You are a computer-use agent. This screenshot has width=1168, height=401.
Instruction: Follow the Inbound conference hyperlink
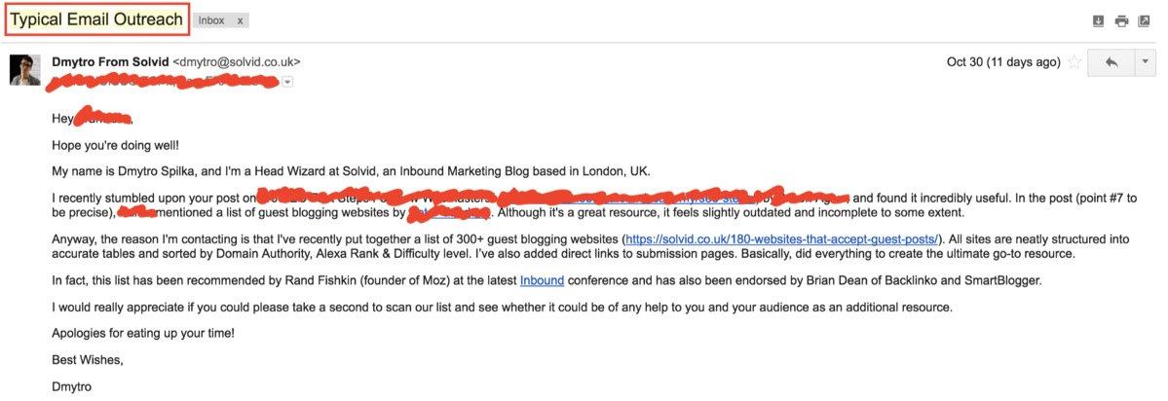[542, 280]
